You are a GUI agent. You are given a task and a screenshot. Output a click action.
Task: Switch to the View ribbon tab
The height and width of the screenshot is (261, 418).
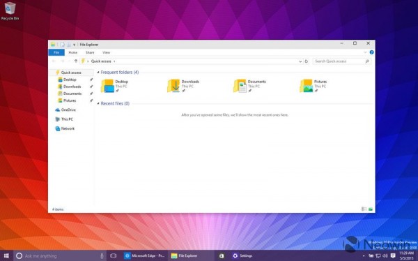pos(106,52)
